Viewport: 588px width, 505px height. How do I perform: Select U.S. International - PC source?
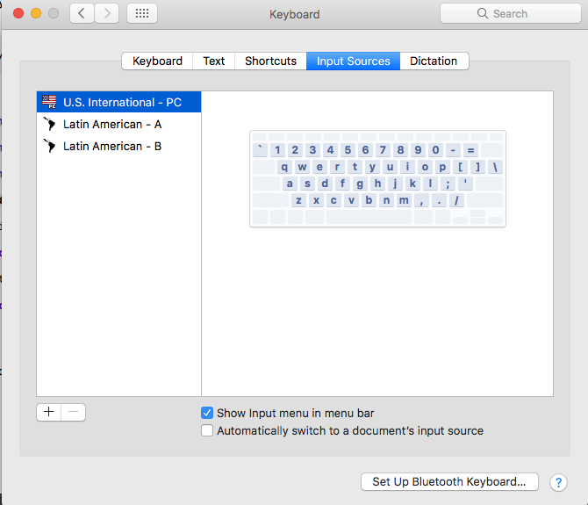(x=118, y=102)
